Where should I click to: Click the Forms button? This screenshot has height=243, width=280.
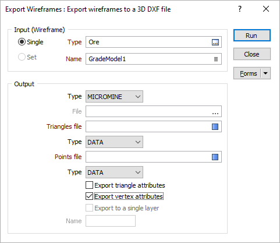click(x=247, y=73)
